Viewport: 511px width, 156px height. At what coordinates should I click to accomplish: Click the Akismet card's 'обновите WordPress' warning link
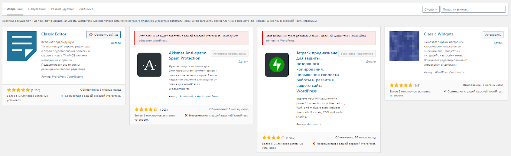[153, 41]
